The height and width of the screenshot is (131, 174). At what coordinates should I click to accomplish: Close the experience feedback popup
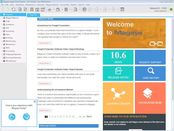click(35, 101)
